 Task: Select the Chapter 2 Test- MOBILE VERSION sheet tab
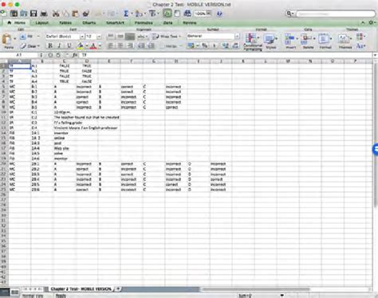[81, 288]
